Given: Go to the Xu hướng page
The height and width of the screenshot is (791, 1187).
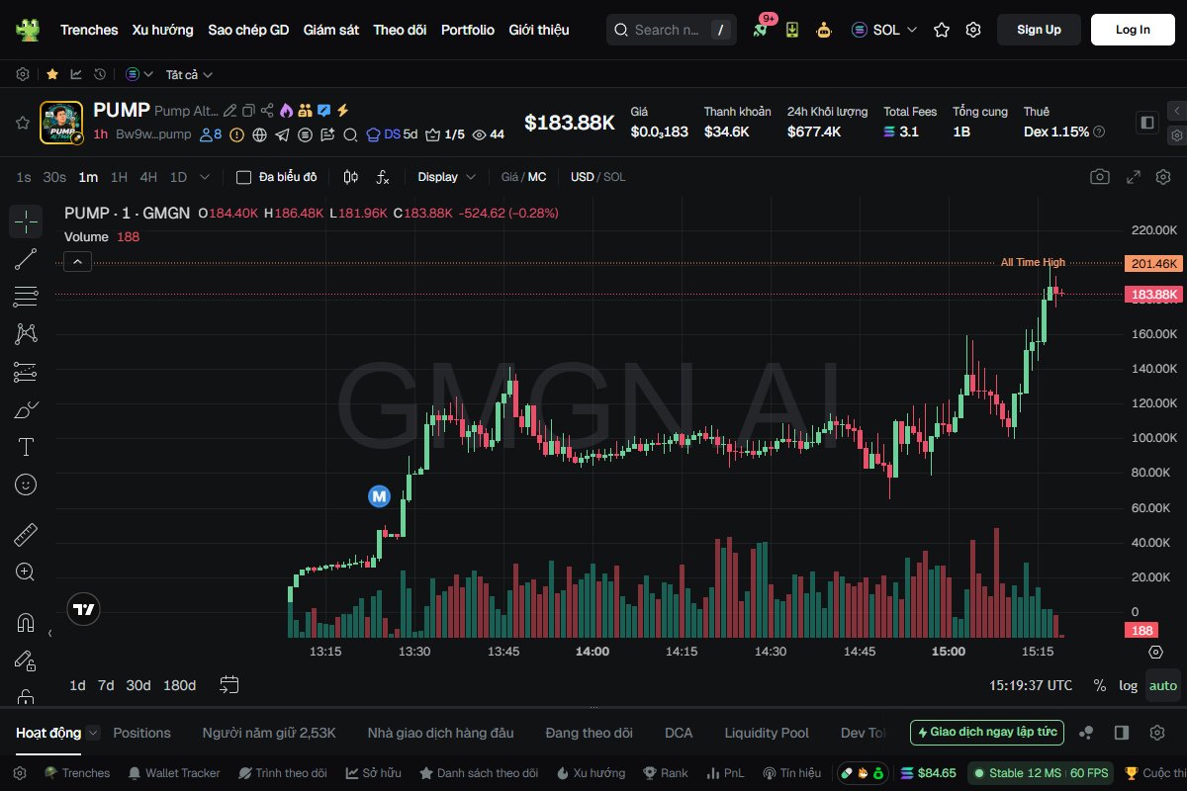Looking at the screenshot, I should [x=163, y=30].
